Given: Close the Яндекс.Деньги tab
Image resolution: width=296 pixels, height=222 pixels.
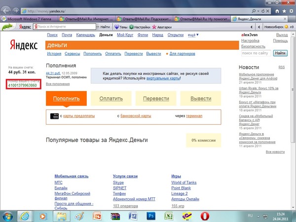Looking at the screenshot, I should coord(285,19).
